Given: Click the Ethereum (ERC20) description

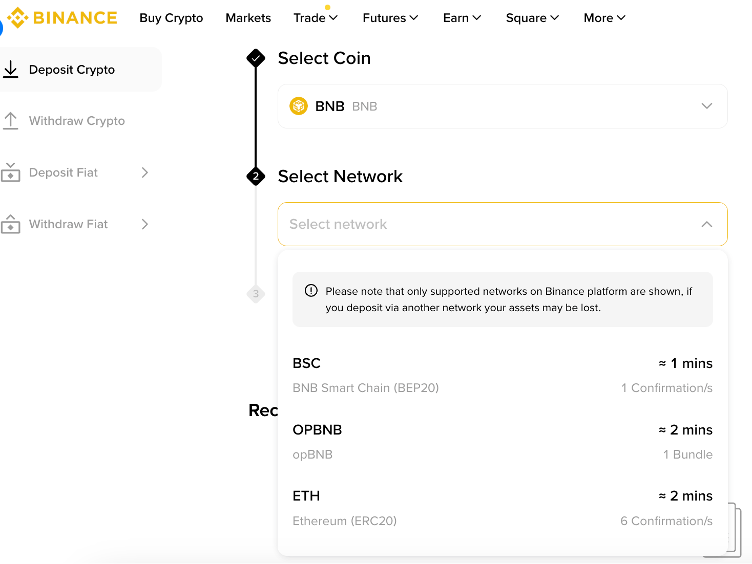Looking at the screenshot, I should 345,521.
